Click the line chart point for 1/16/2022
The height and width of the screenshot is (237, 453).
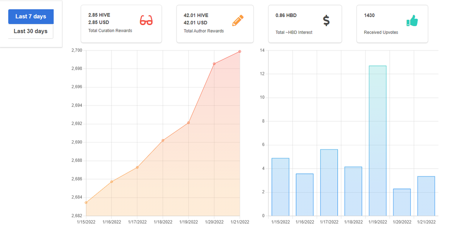coord(112,182)
